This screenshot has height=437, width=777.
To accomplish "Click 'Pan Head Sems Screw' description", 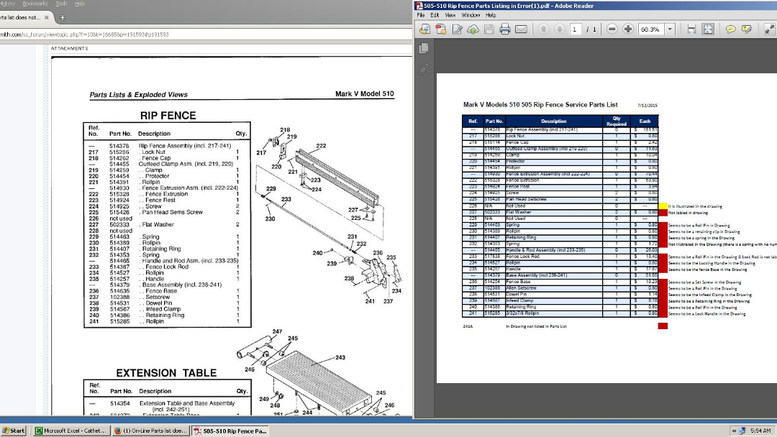I will pos(173,212).
